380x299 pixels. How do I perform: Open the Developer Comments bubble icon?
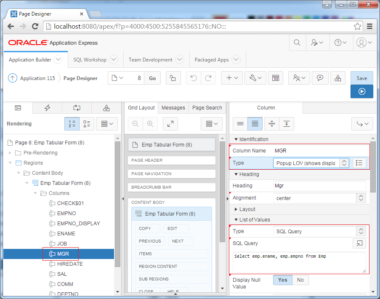tap(320, 78)
